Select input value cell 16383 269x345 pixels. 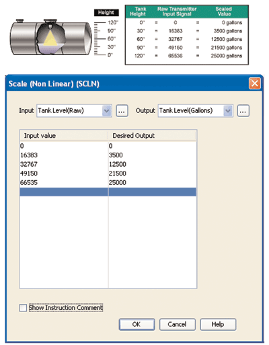pos(64,155)
